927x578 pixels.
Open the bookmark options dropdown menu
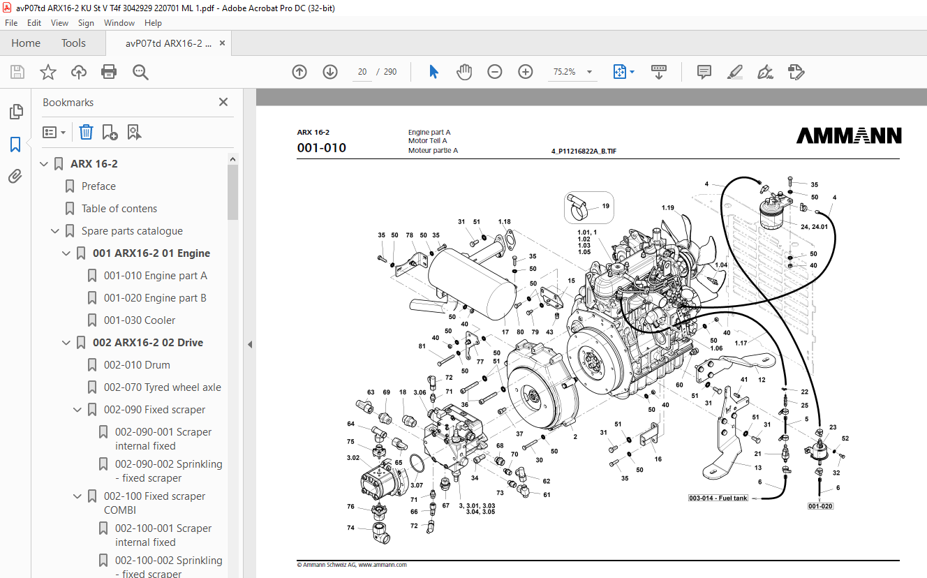point(54,132)
